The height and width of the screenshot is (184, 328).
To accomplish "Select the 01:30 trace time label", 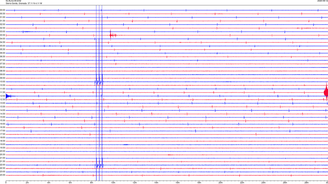I will coord(3,21).
